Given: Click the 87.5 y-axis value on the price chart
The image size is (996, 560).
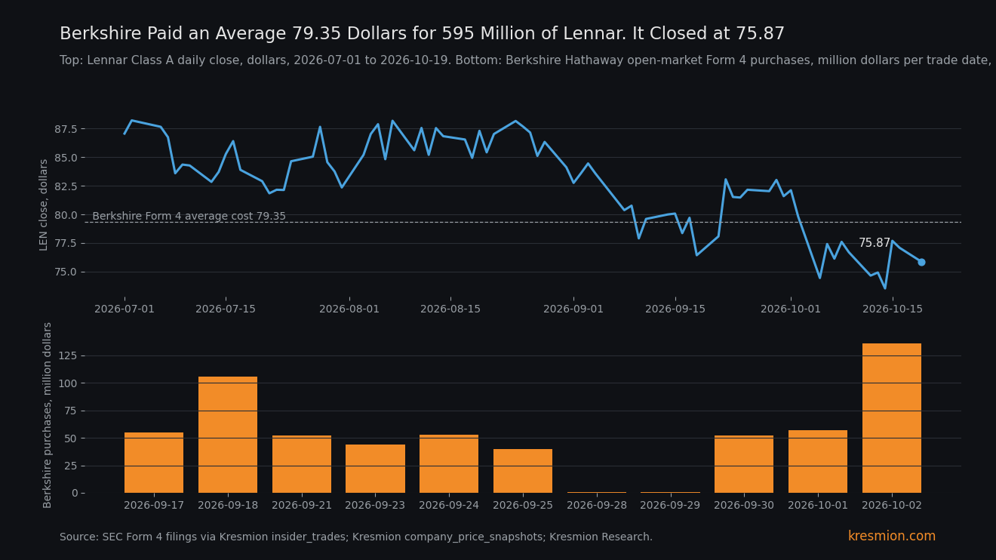Looking at the screenshot, I should pyautogui.click(x=65, y=129).
